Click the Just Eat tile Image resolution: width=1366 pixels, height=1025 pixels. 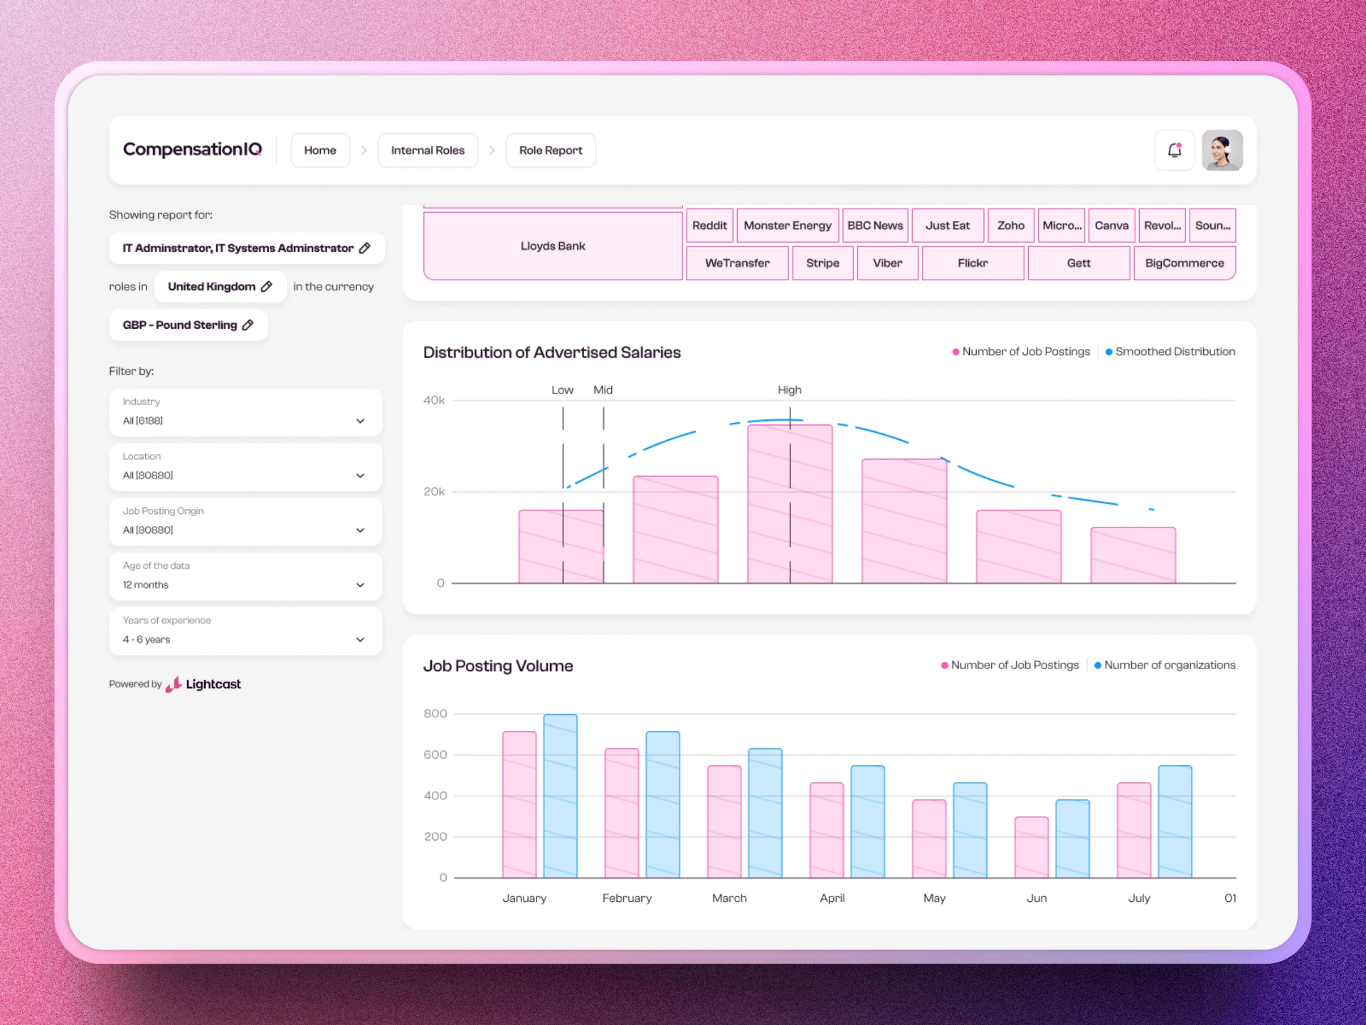tap(948, 226)
